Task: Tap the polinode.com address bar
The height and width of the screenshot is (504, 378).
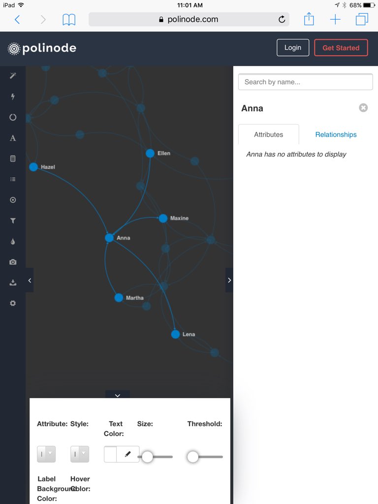Action: click(189, 19)
